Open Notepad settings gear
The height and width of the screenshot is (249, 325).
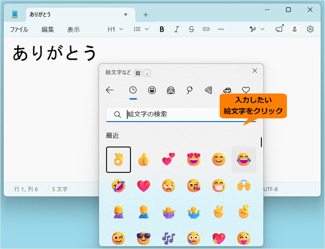click(310, 29)
